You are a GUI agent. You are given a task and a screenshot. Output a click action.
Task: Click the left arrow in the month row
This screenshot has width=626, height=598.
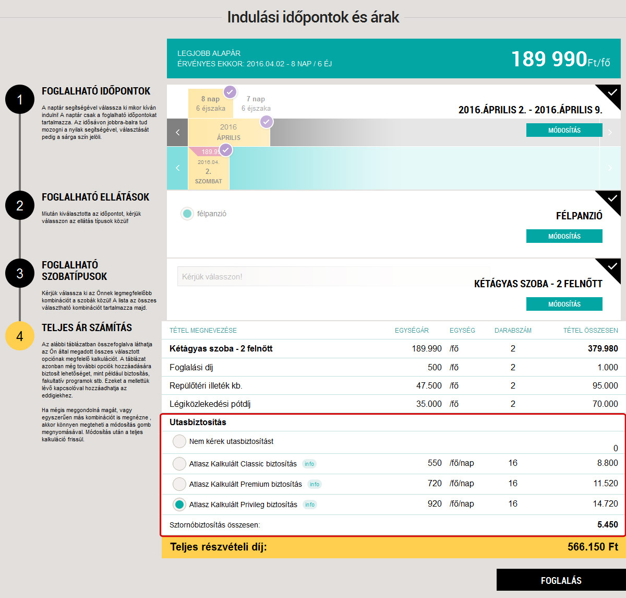(x=177, y=132)
